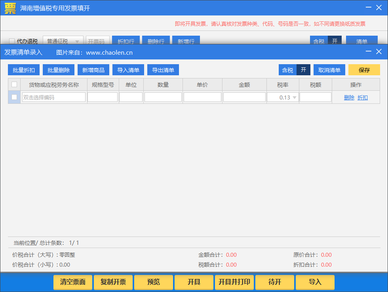Click the 单价 column header
388x292 pixels.
202,85
